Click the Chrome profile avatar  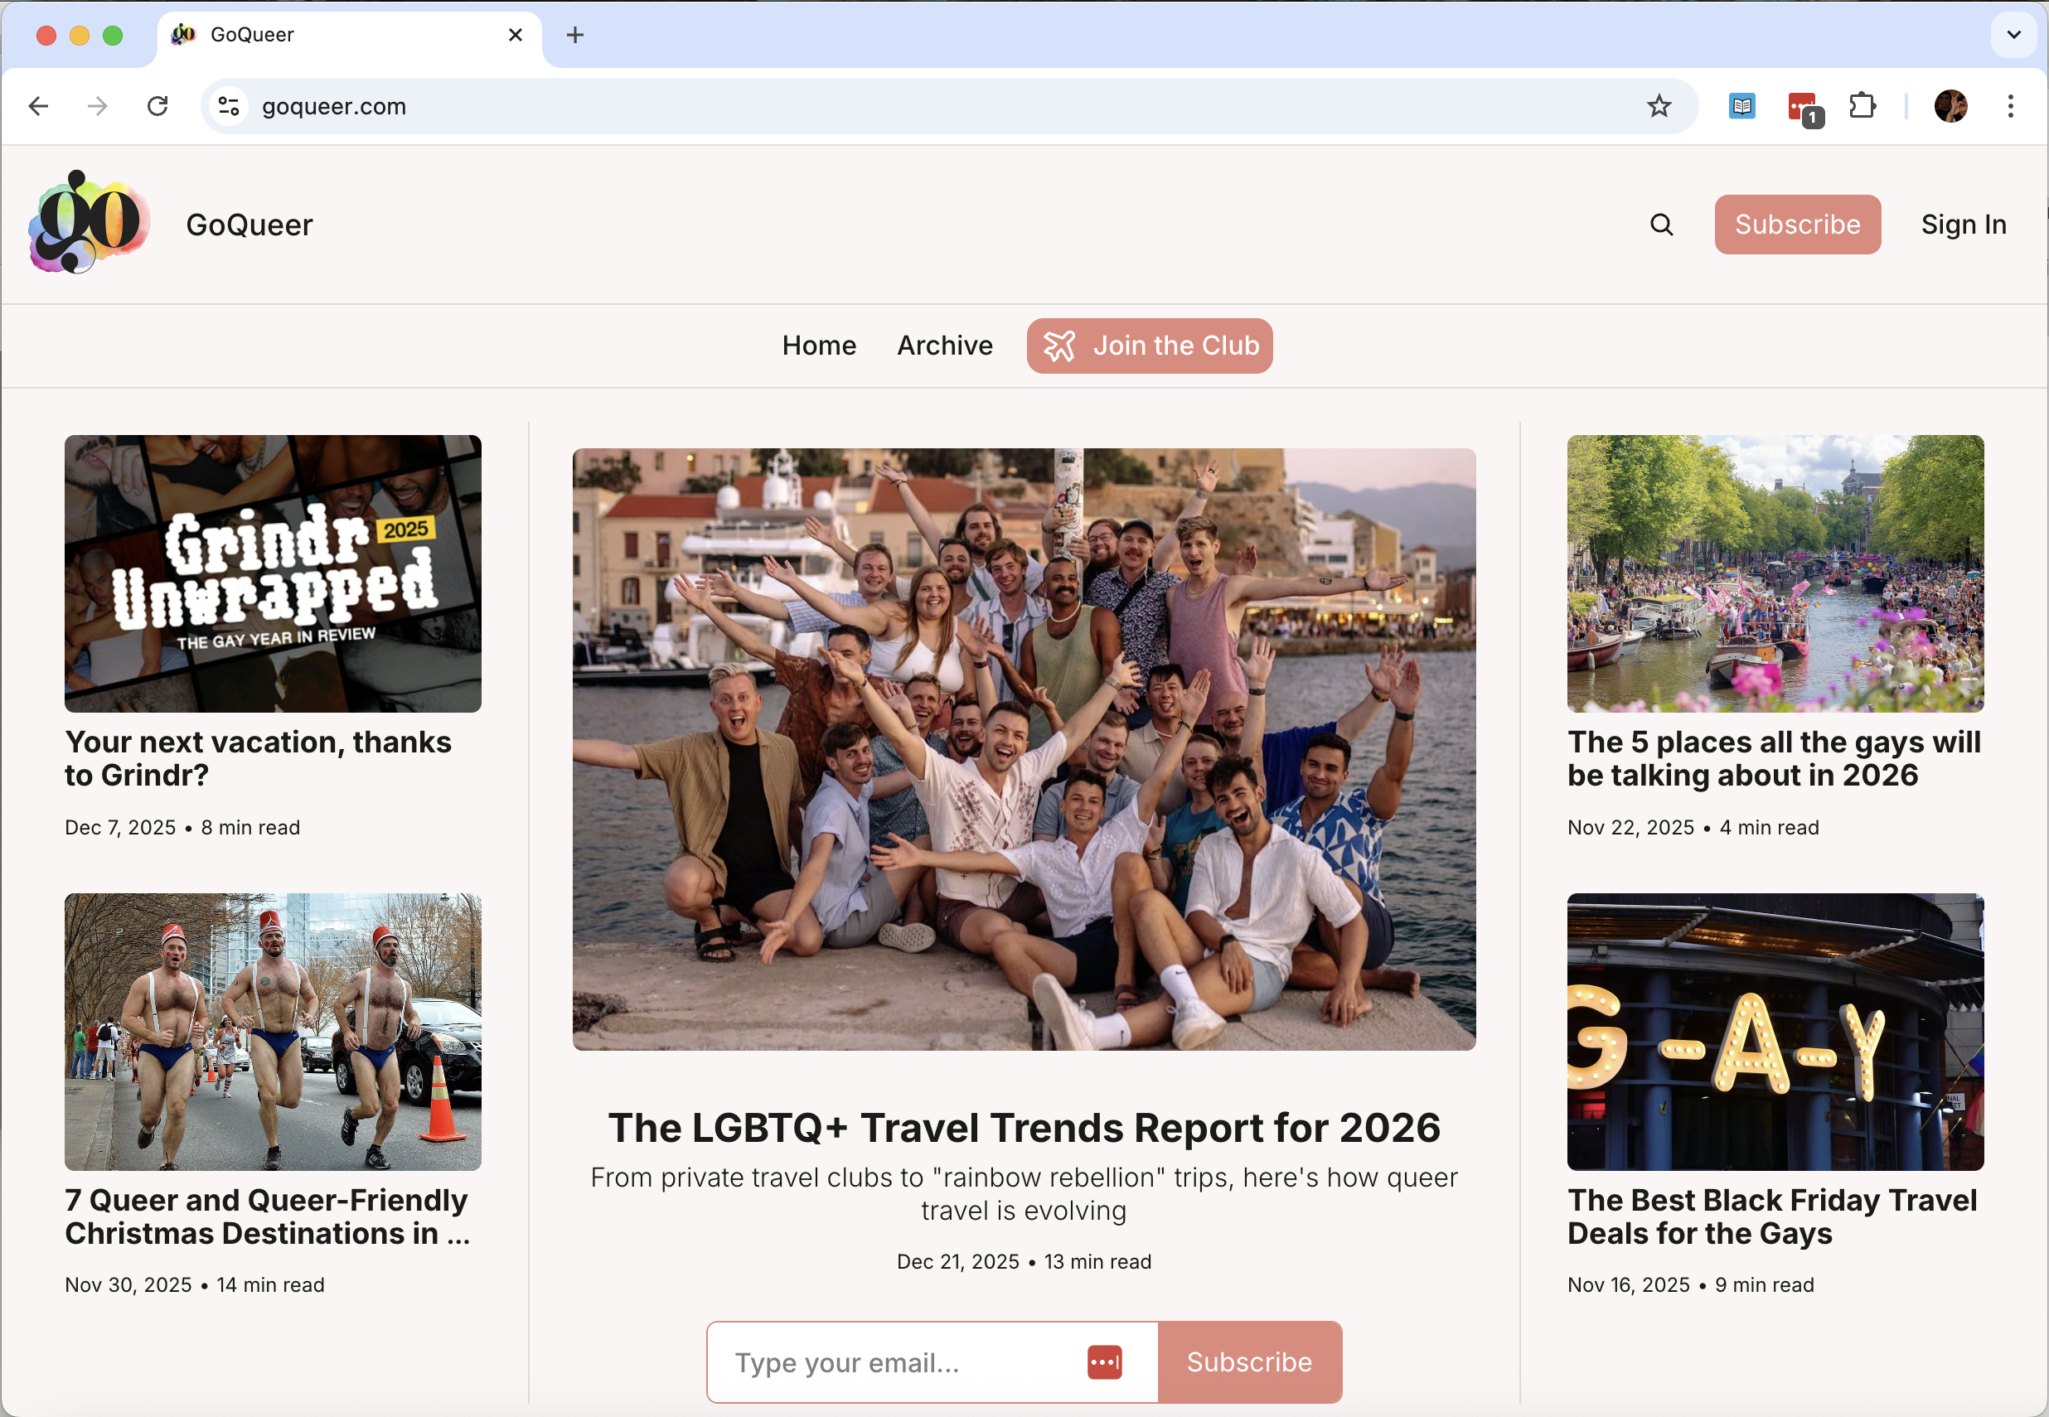pos(1950,107)
